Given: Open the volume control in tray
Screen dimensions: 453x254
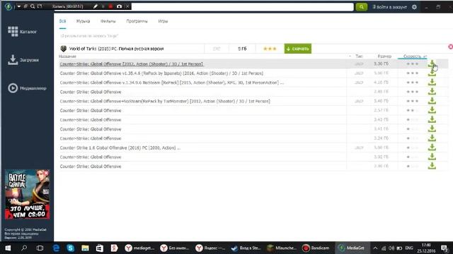Looking at the screenshot, I should point(391,248).
